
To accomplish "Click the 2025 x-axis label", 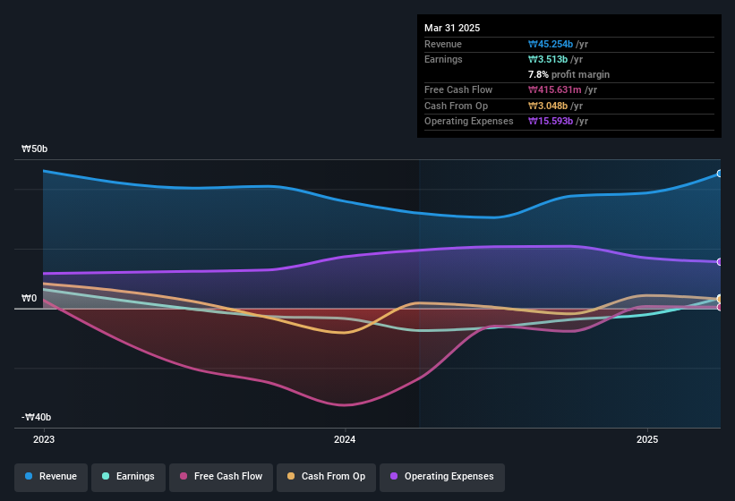I will tap(647, 439).
